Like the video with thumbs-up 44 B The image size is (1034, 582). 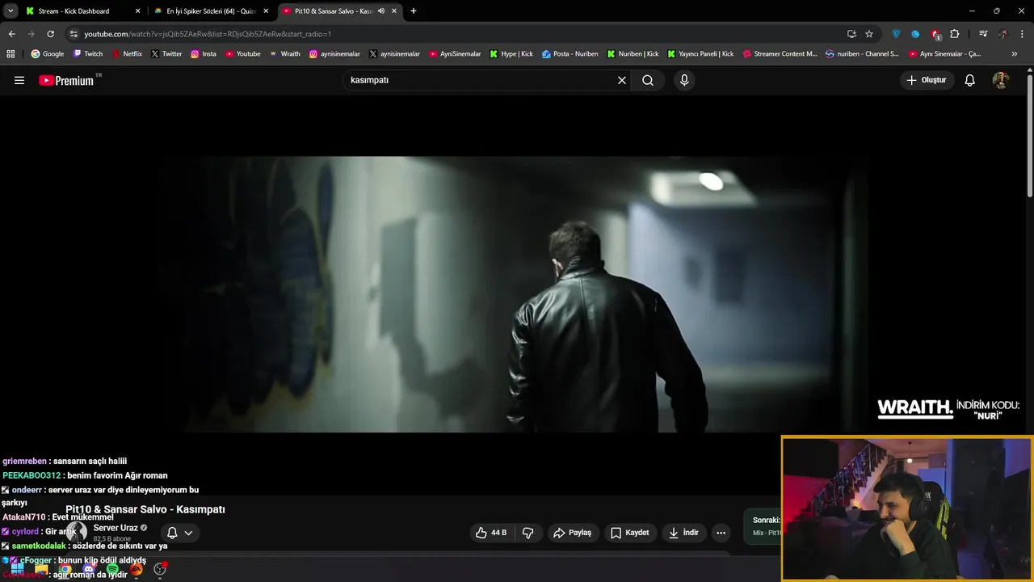[491, 533]
